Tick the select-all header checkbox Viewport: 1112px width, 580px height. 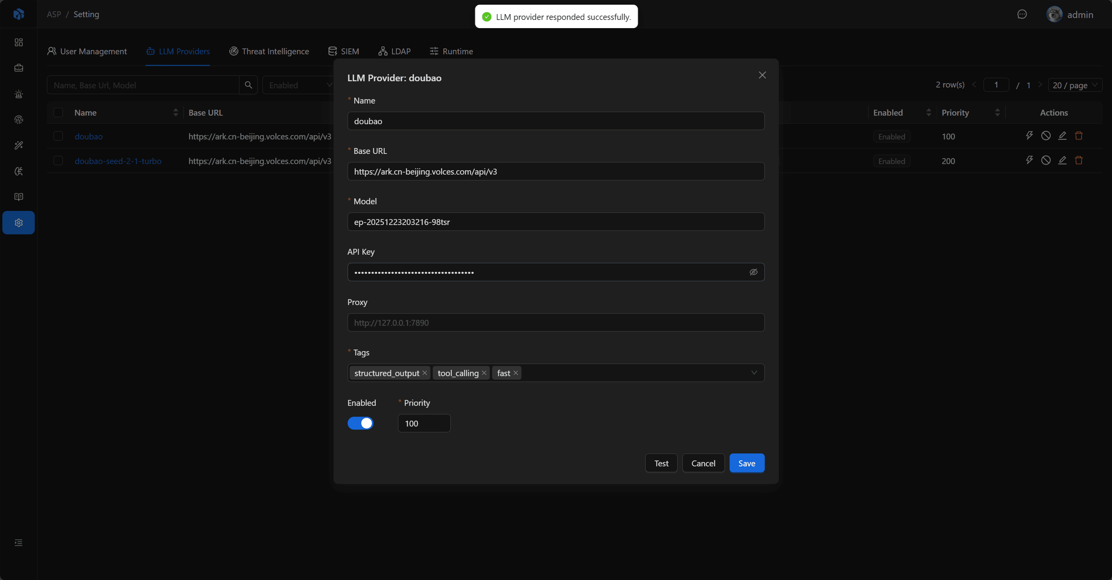[58, 112]
